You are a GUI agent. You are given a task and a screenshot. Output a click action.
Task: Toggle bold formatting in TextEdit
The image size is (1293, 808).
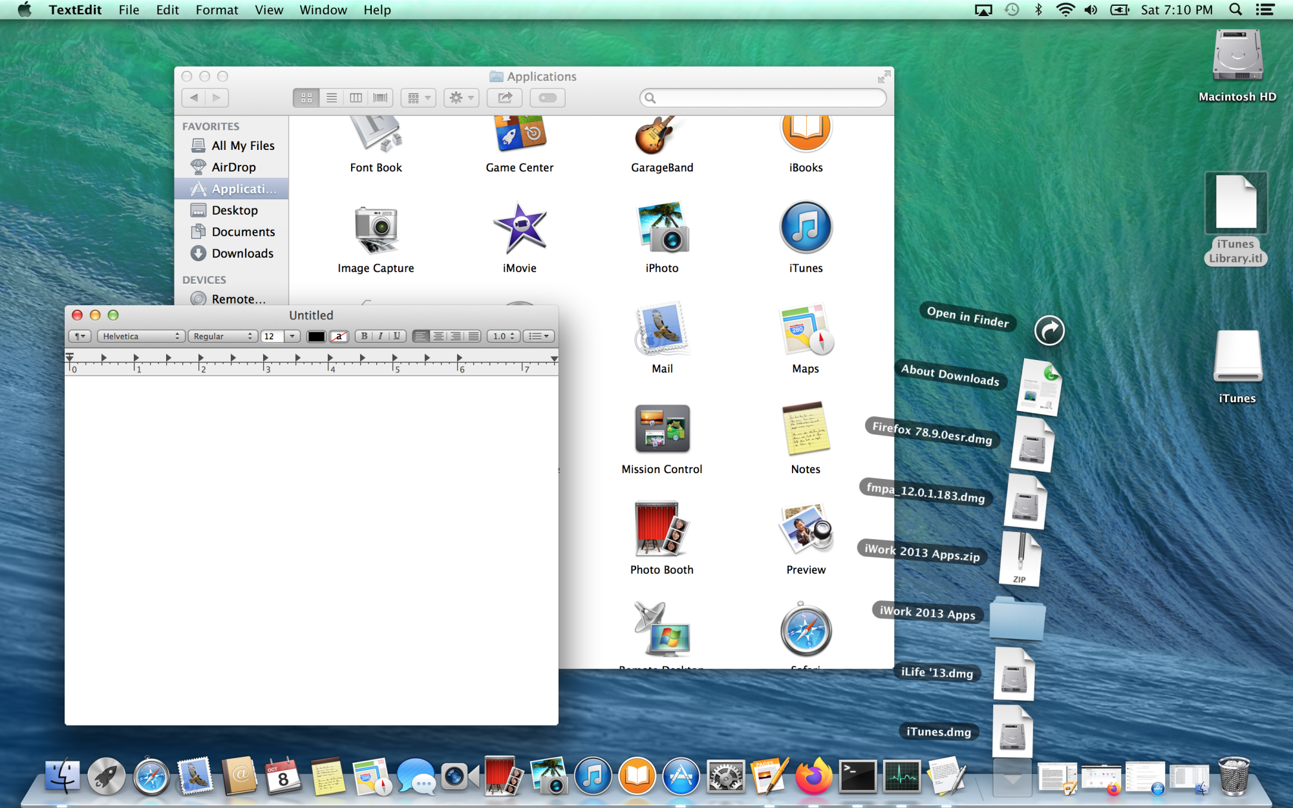click(x=364, y=336)
